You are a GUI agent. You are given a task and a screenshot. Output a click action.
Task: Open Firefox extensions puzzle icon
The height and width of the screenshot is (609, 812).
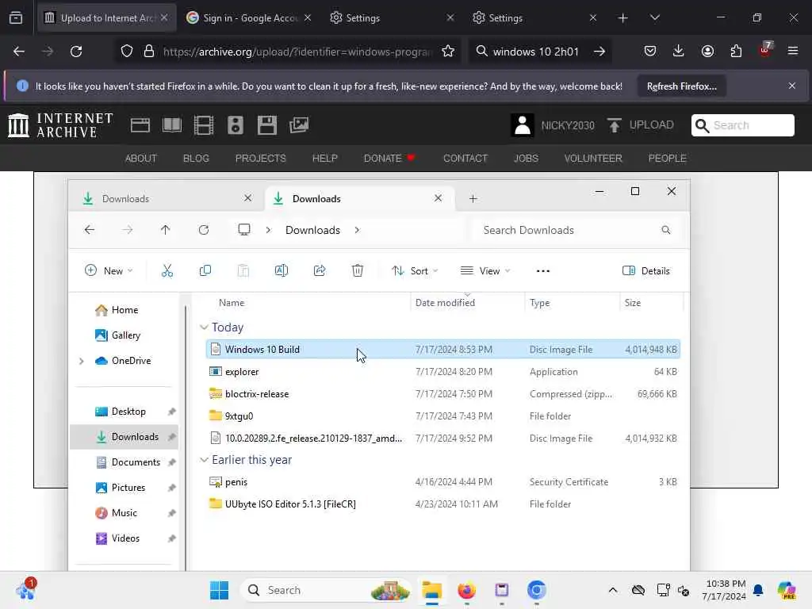point(736,52)
